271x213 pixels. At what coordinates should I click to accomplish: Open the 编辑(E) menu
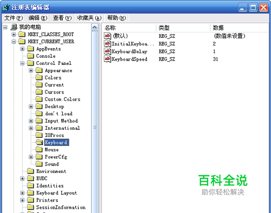click(38, 18)
